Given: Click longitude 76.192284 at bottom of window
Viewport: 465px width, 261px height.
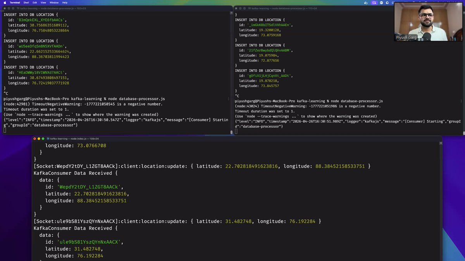Looking at the screenshot, I should (x=90, y=256).
